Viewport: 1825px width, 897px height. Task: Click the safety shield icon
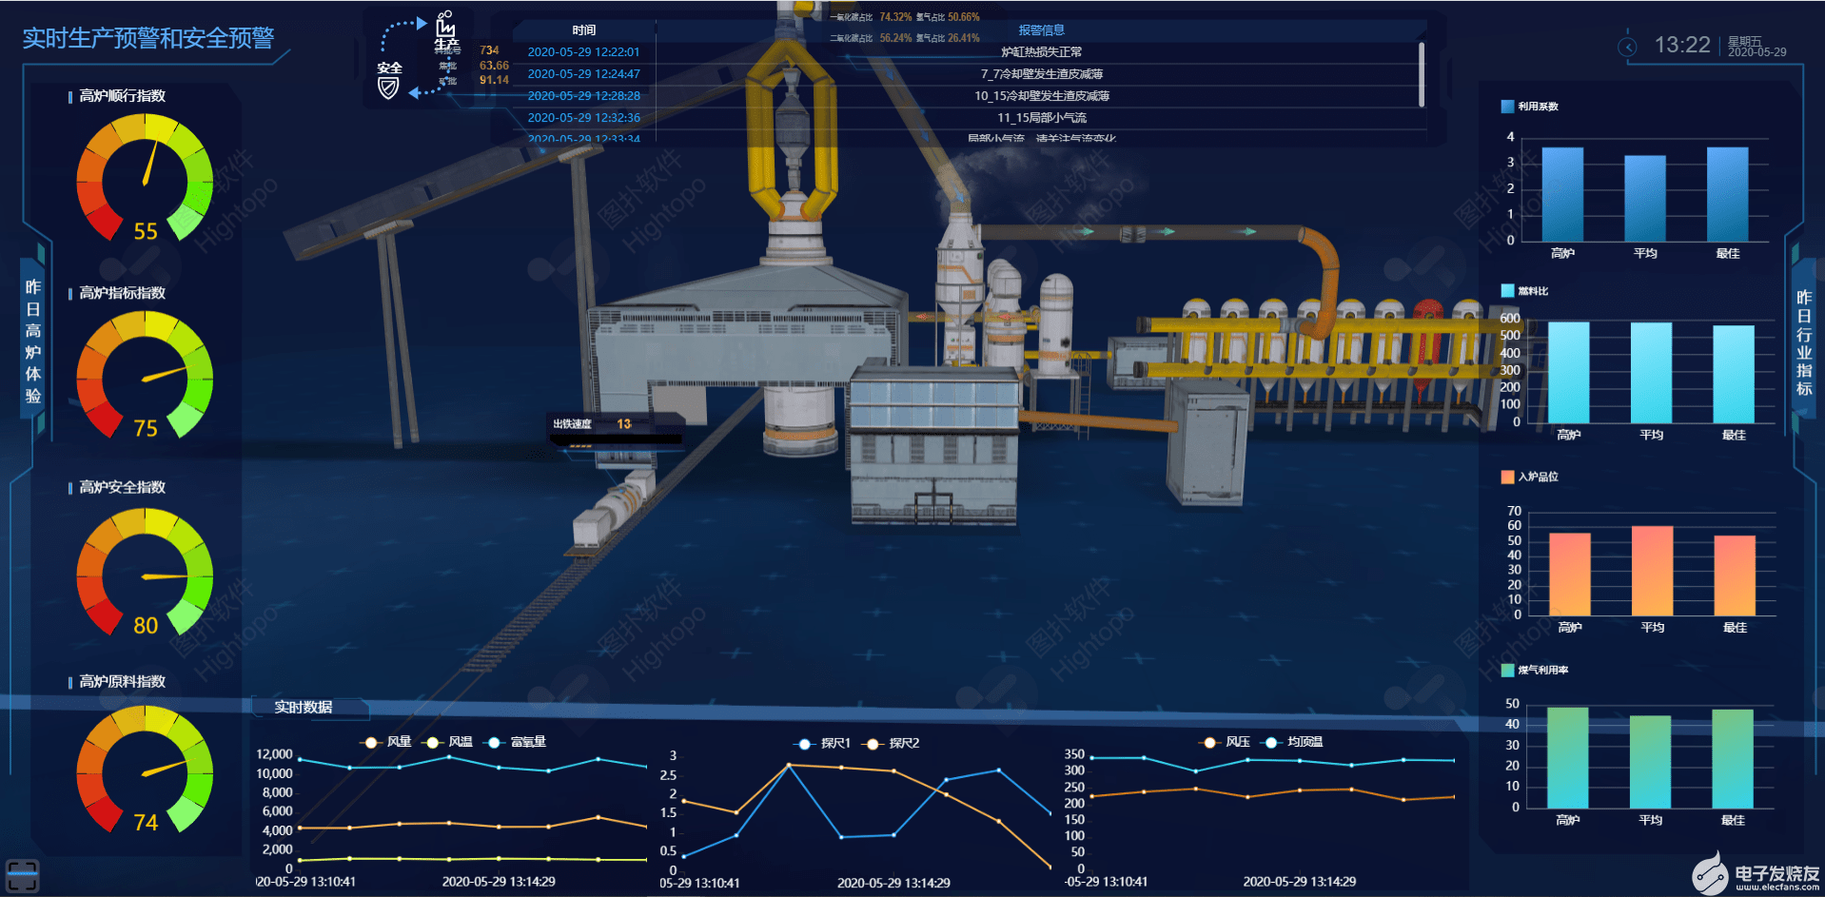(388, 88)
